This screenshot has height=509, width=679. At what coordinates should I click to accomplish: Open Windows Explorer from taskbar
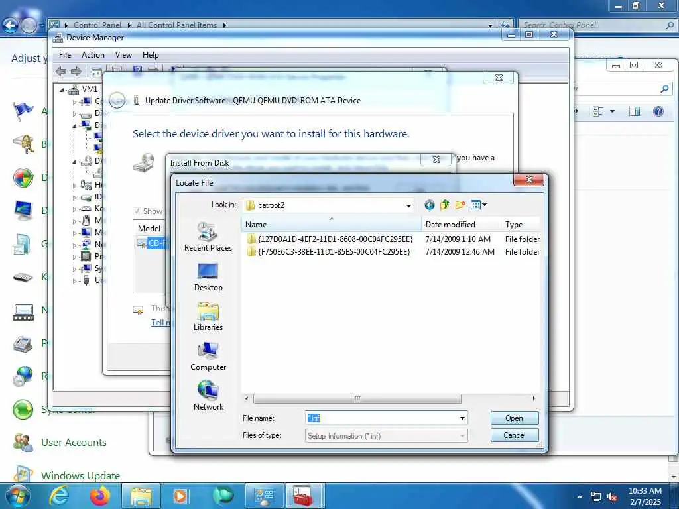coord(141,496)
